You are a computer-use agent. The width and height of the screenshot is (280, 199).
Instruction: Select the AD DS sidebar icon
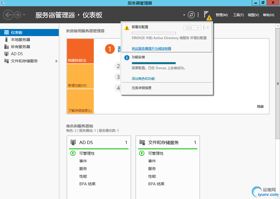pos(7,54)
